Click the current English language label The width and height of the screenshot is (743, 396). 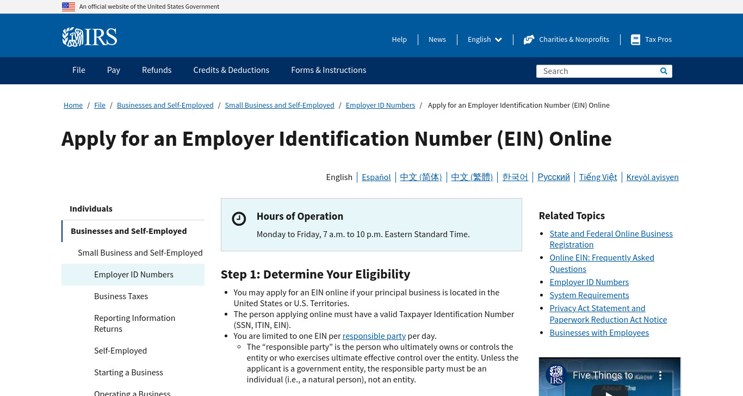point(339,177)
